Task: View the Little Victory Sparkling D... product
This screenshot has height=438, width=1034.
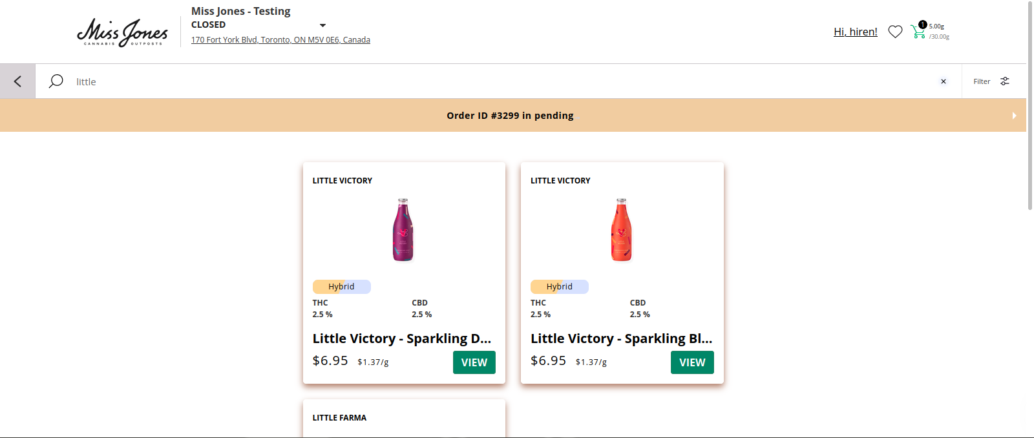Action: [474, 362]
